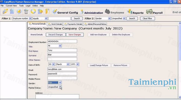Open the Tools menu
The height and width of the screenshot is (100, 181).
[21, 6]
